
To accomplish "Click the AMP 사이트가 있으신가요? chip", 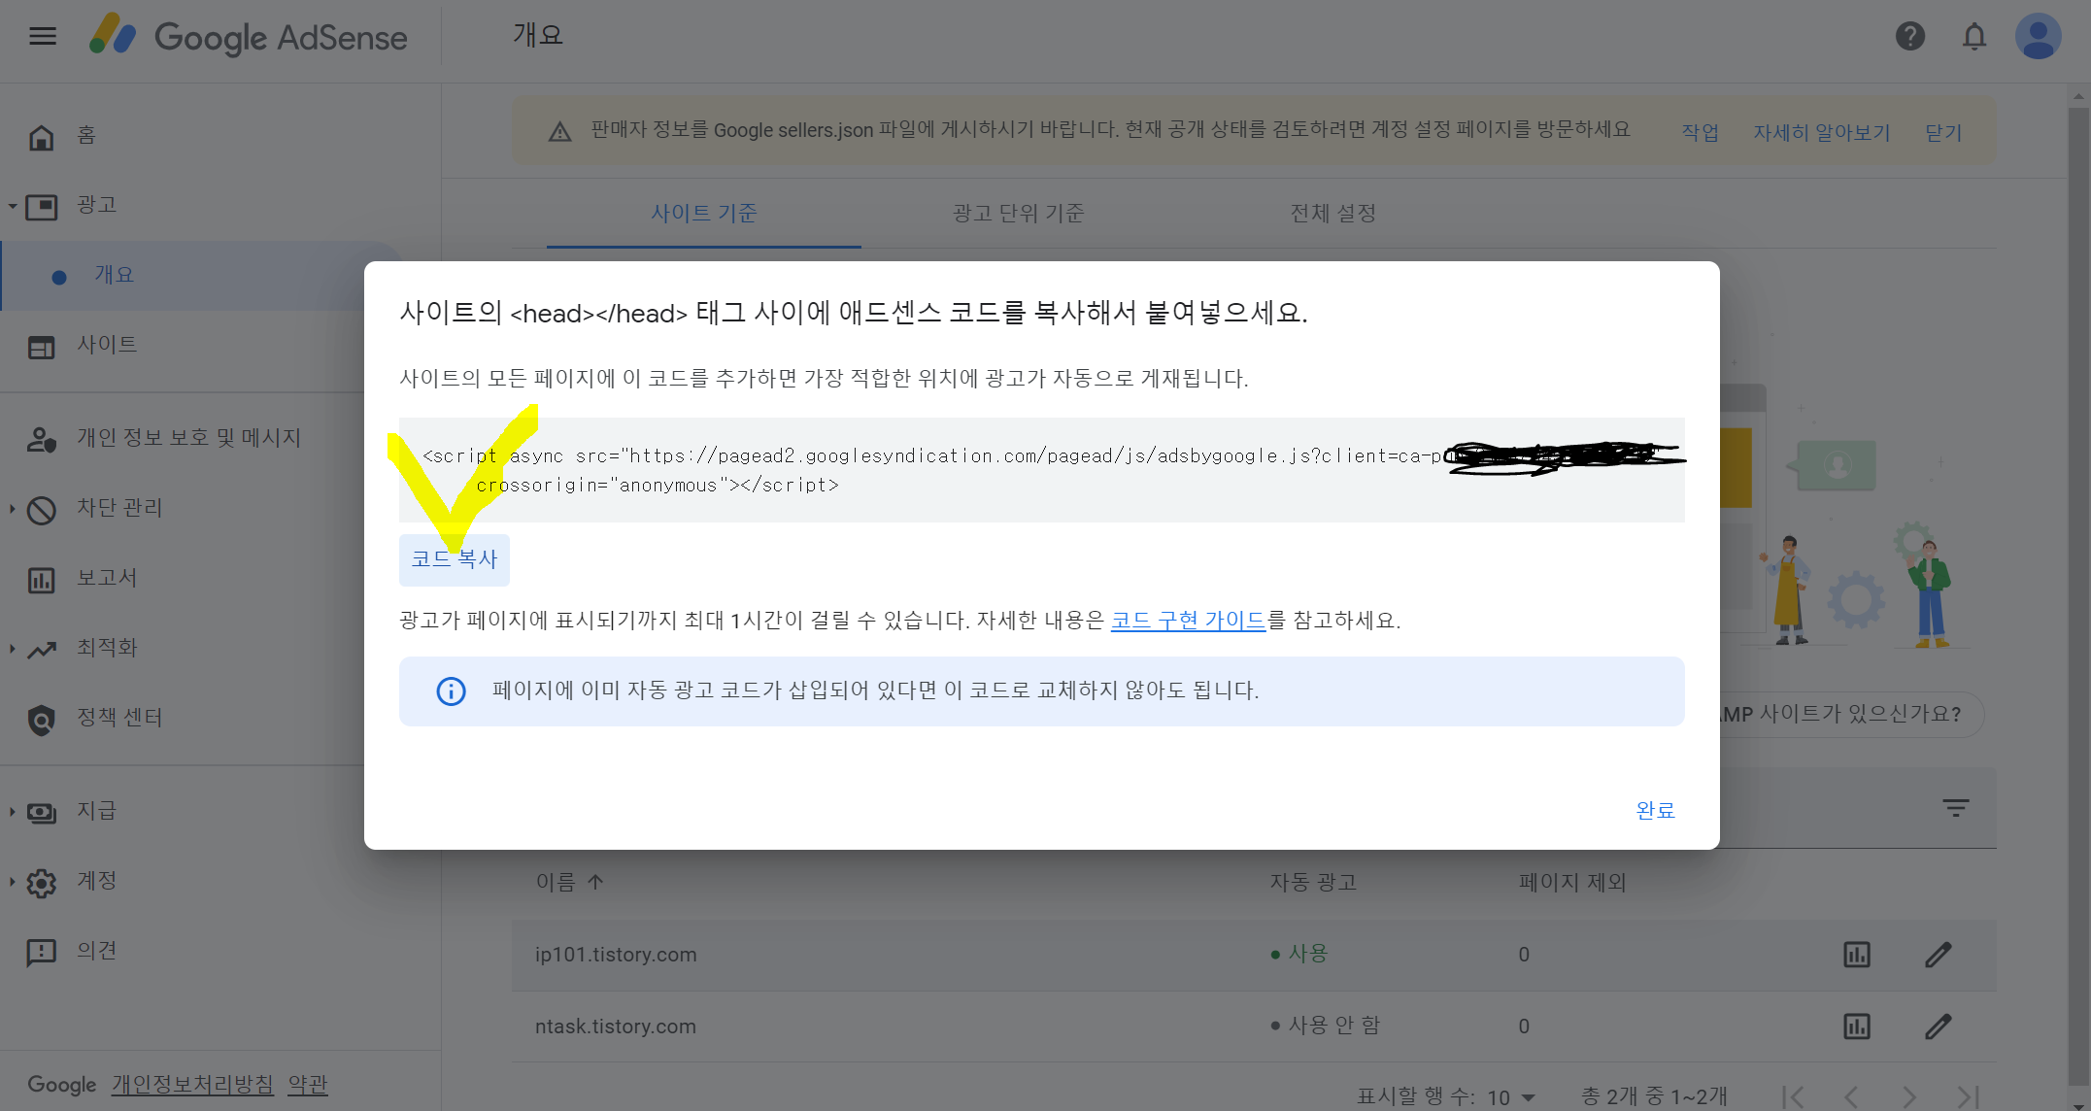I will (x=1850, y=715).
